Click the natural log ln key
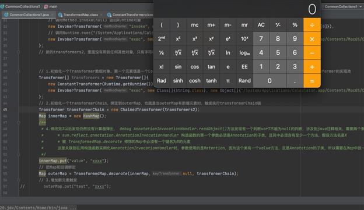The height and width of the screenshot is (210, 364). 228,53
